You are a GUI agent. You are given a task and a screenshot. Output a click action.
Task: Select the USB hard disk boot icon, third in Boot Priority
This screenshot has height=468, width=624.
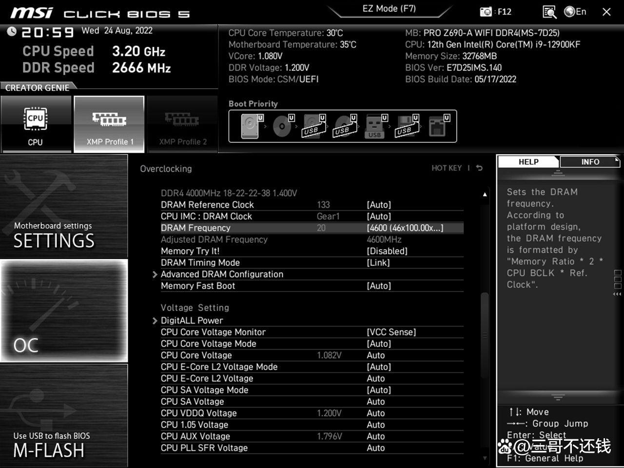pyautogui.click(x=313, y=126)
